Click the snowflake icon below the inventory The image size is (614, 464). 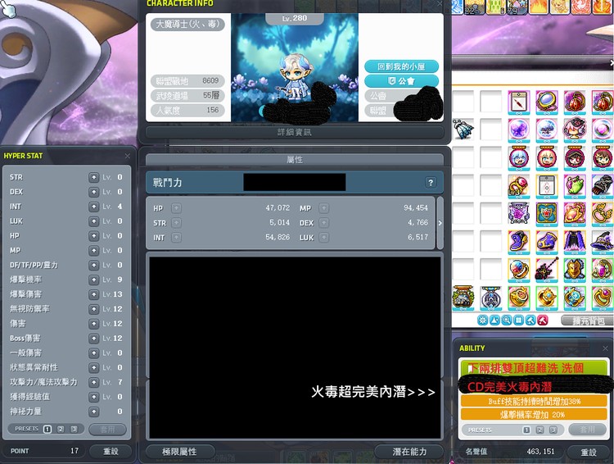click(483, 321)
